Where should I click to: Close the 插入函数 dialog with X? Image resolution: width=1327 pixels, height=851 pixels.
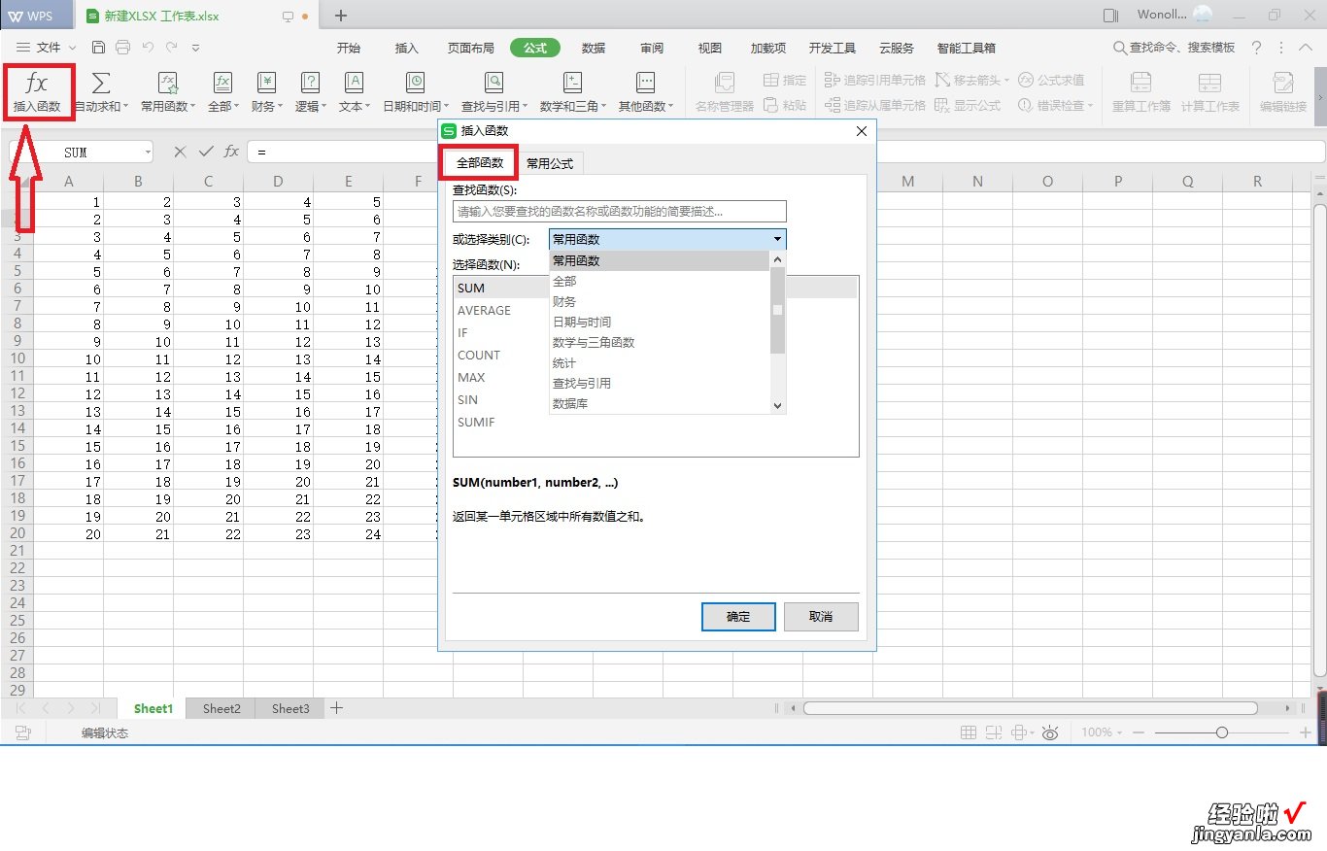click(861, 131)
